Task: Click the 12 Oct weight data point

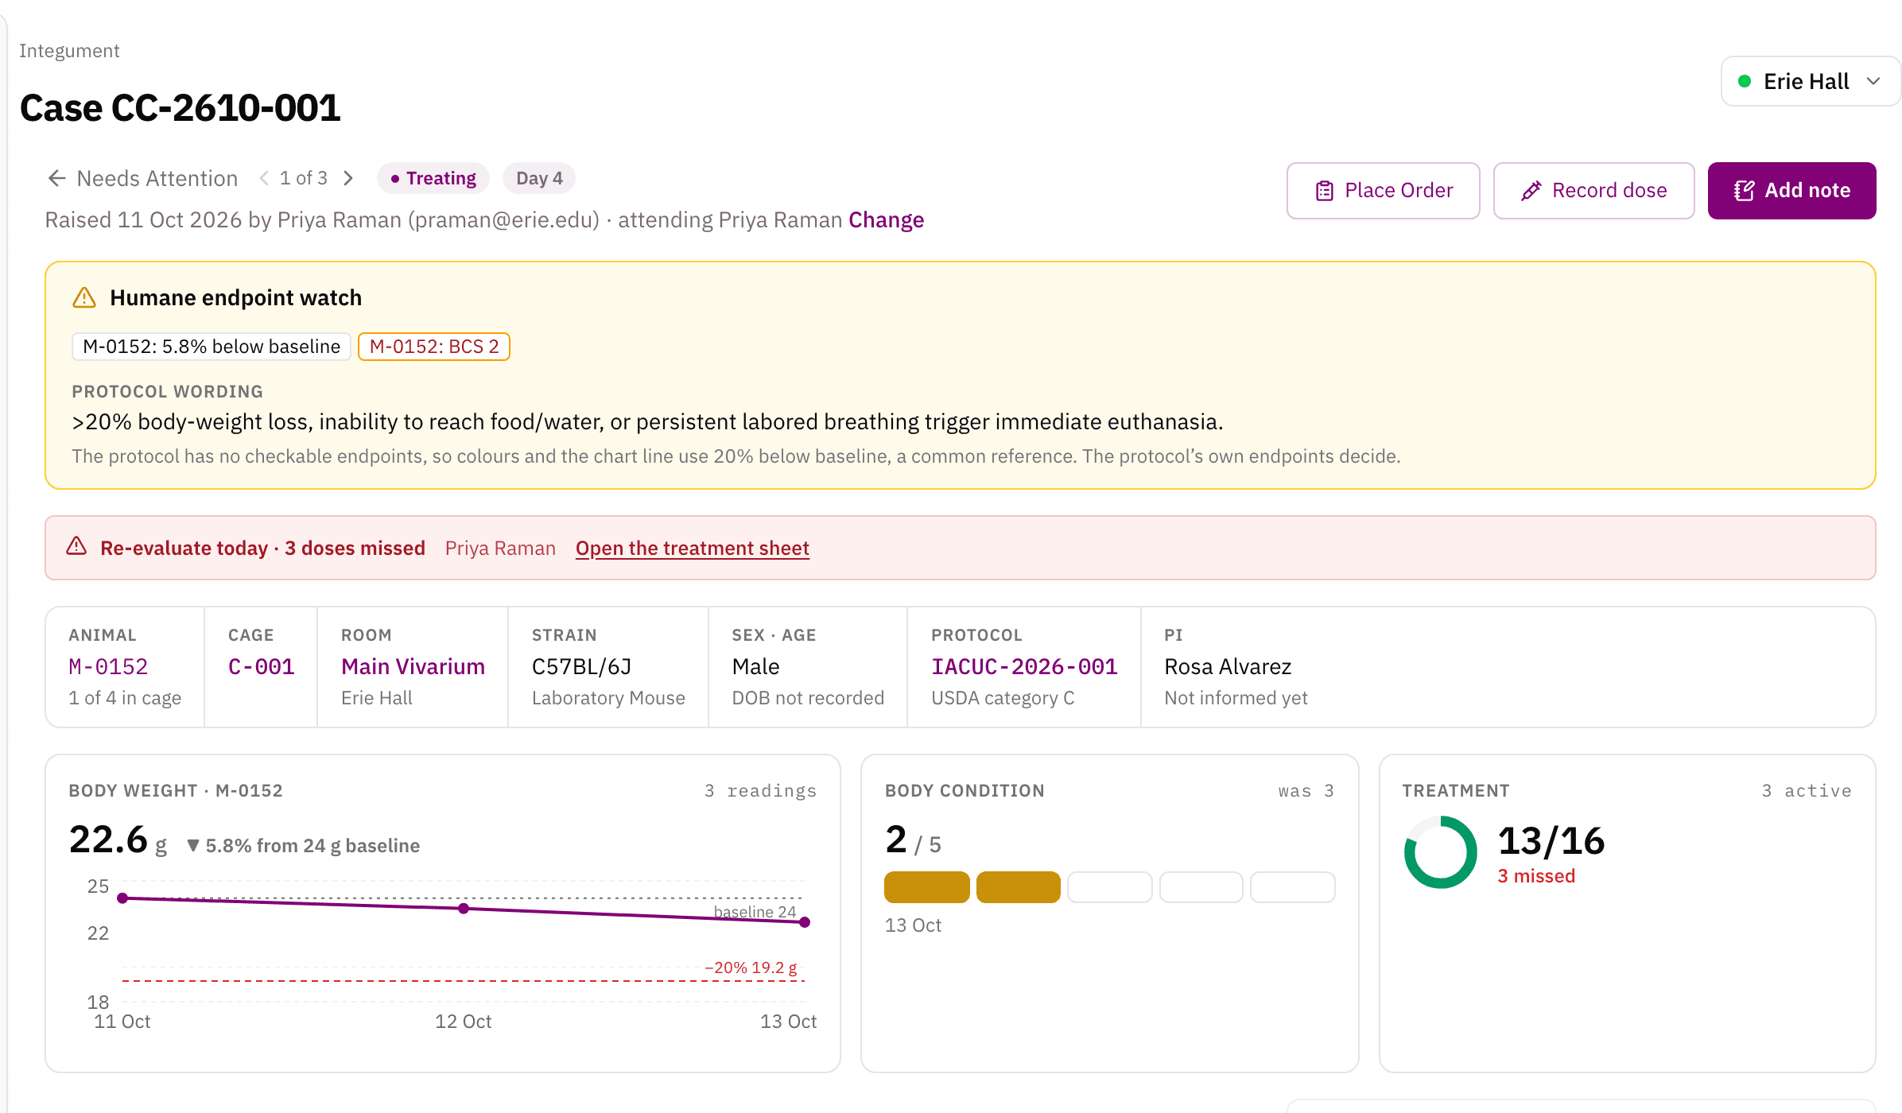Action: tap(464, 909)
